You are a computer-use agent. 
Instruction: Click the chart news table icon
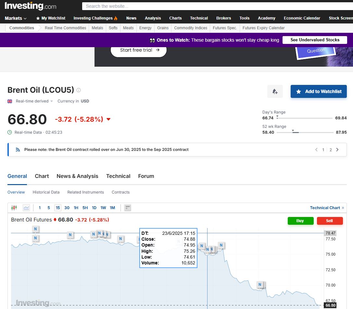(128, 208)
